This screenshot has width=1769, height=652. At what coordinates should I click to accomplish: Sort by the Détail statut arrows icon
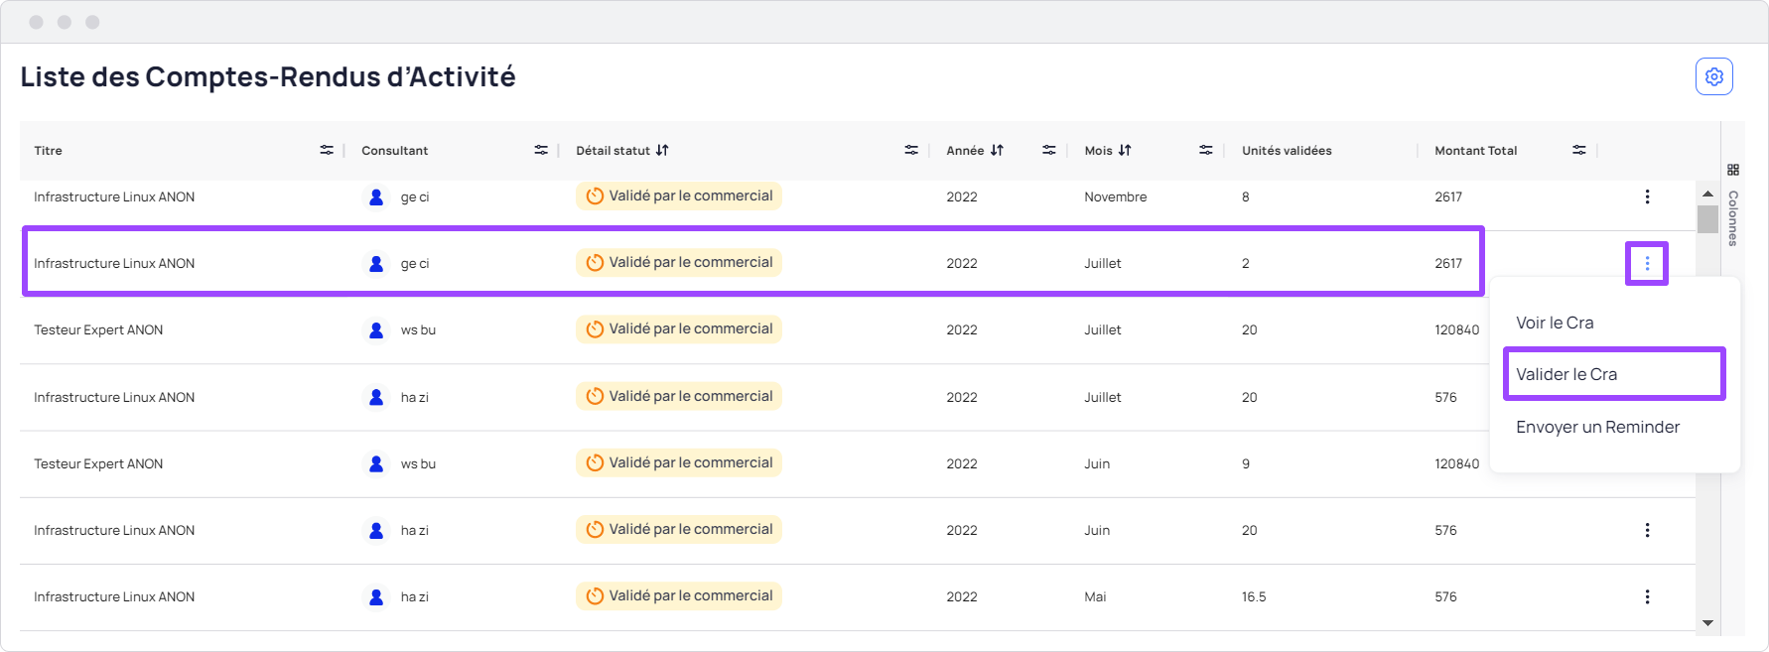(x=662, y=150)
